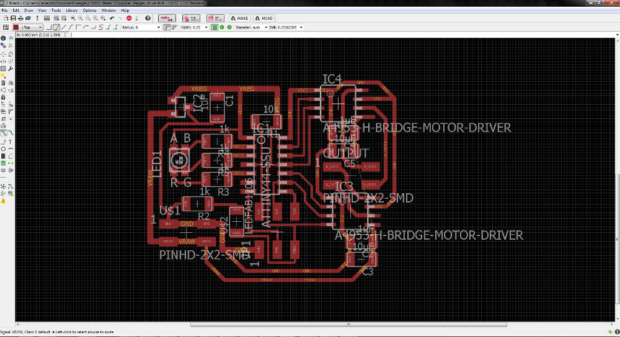The width and height of the screenshot is (620, 337).
Task: Open the File menu
Action: [x=5, y=11]
